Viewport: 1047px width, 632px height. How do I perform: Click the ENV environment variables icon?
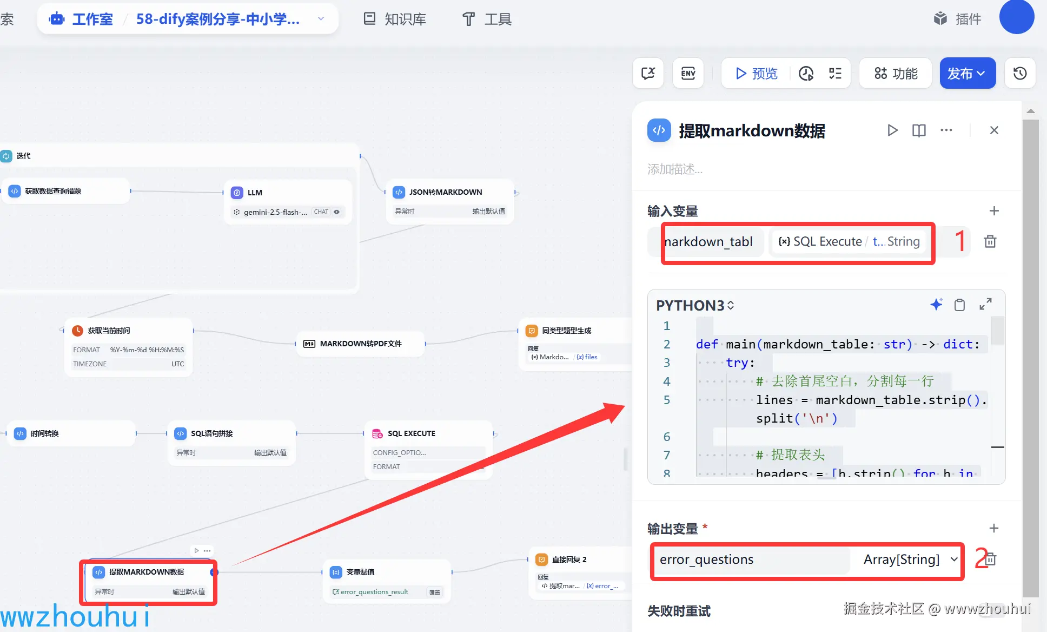click(688, 73)
